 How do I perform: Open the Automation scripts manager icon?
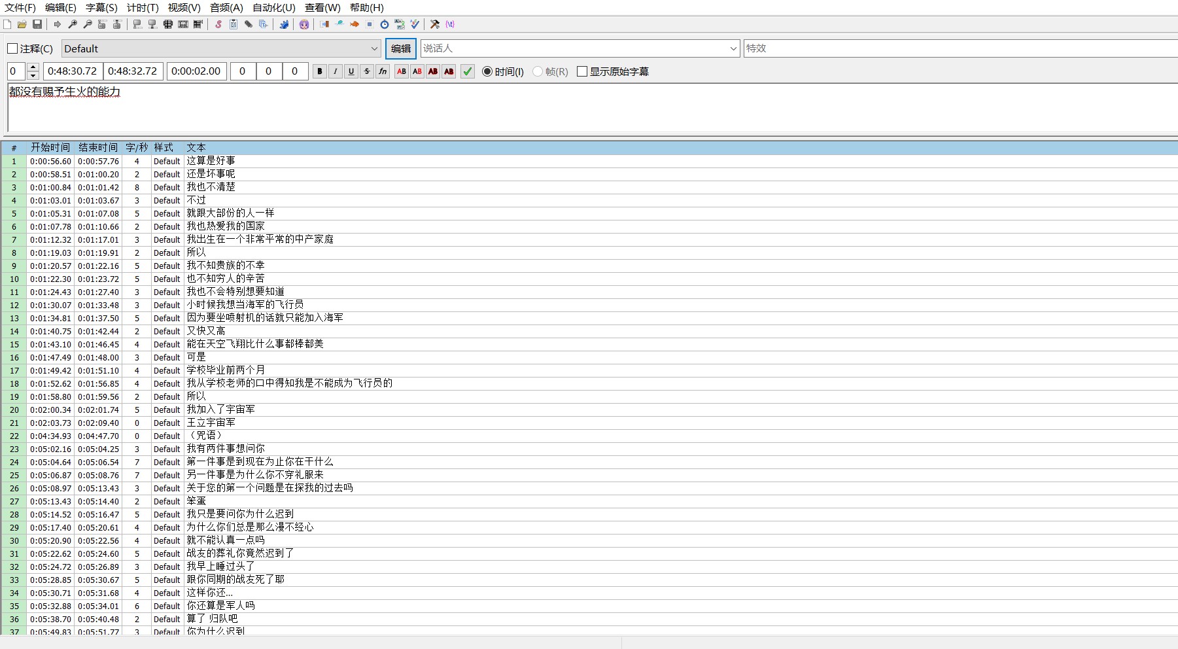click(x=284, y=24)
